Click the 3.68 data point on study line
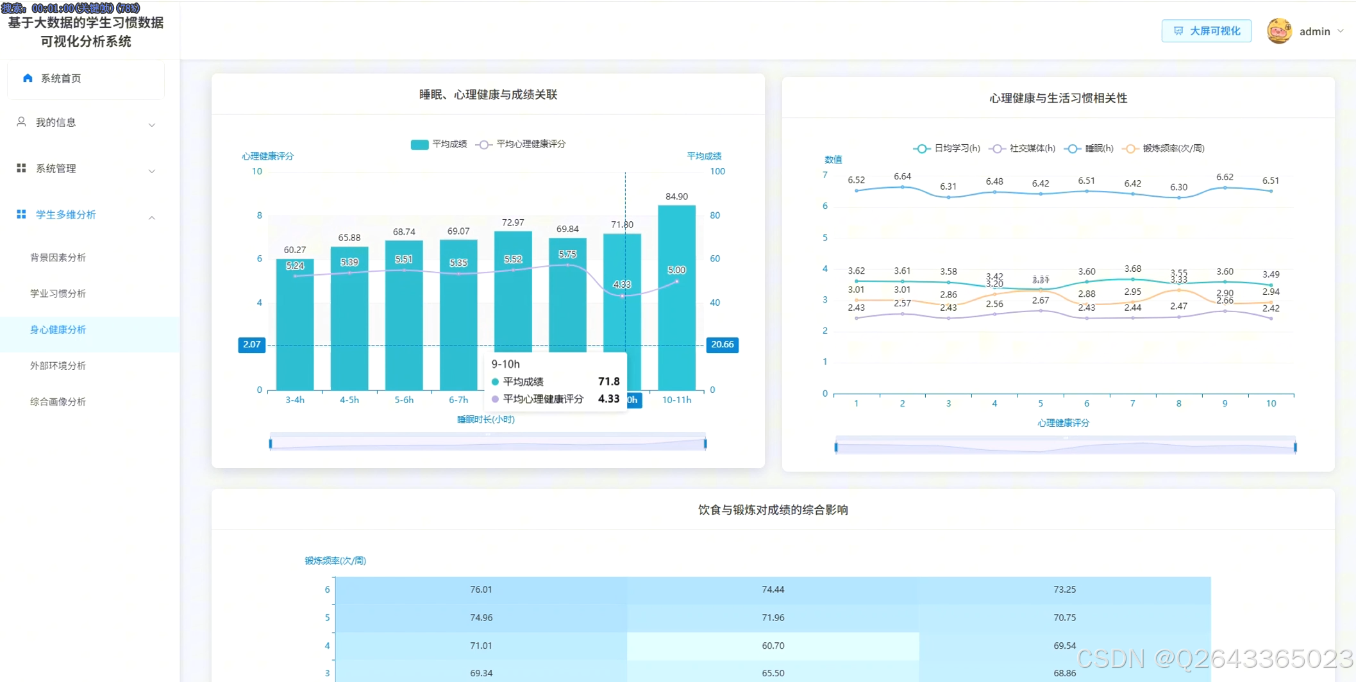 click(x=1133, y=279)
